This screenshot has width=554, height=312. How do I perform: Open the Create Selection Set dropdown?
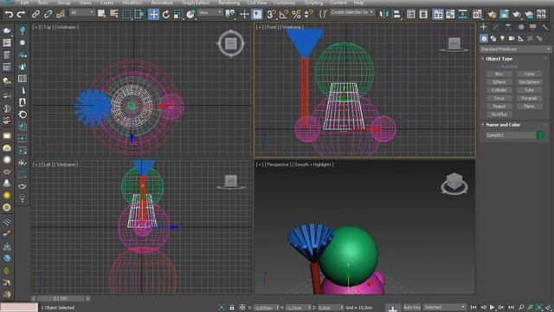tap(352, 12)
